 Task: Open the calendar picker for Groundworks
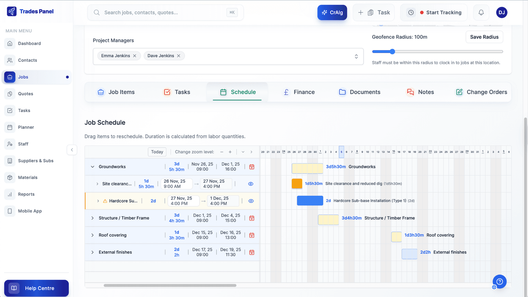[x=251, y=167]
